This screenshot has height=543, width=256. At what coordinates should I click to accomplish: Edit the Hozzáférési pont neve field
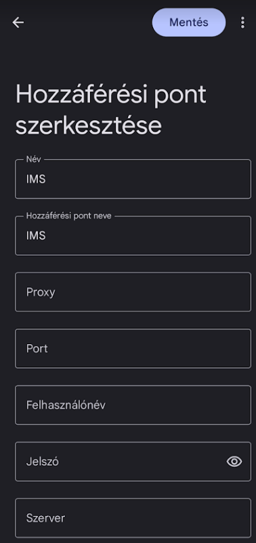point(133,236)
